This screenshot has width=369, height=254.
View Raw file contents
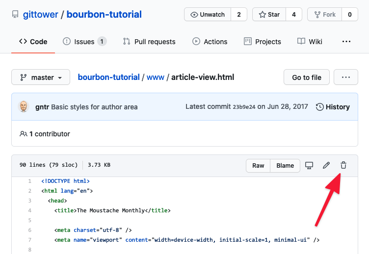[x=258, y=165]
